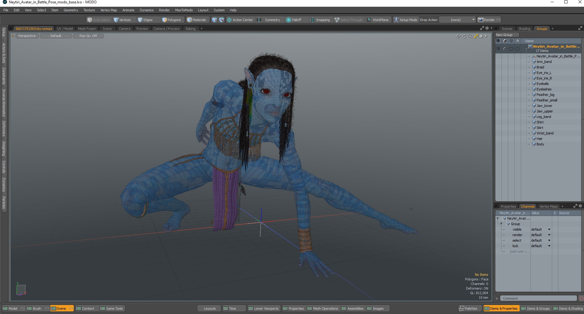Collapse the Group channel node
Viewport: 584px width, 314px height.
pyautogui.click(x=501, y=224)
